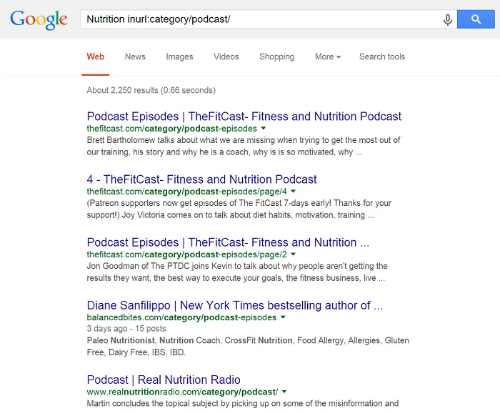Switch to the Images tab
The width and height of the screenshot is (500, 411).
pos(179,56)
